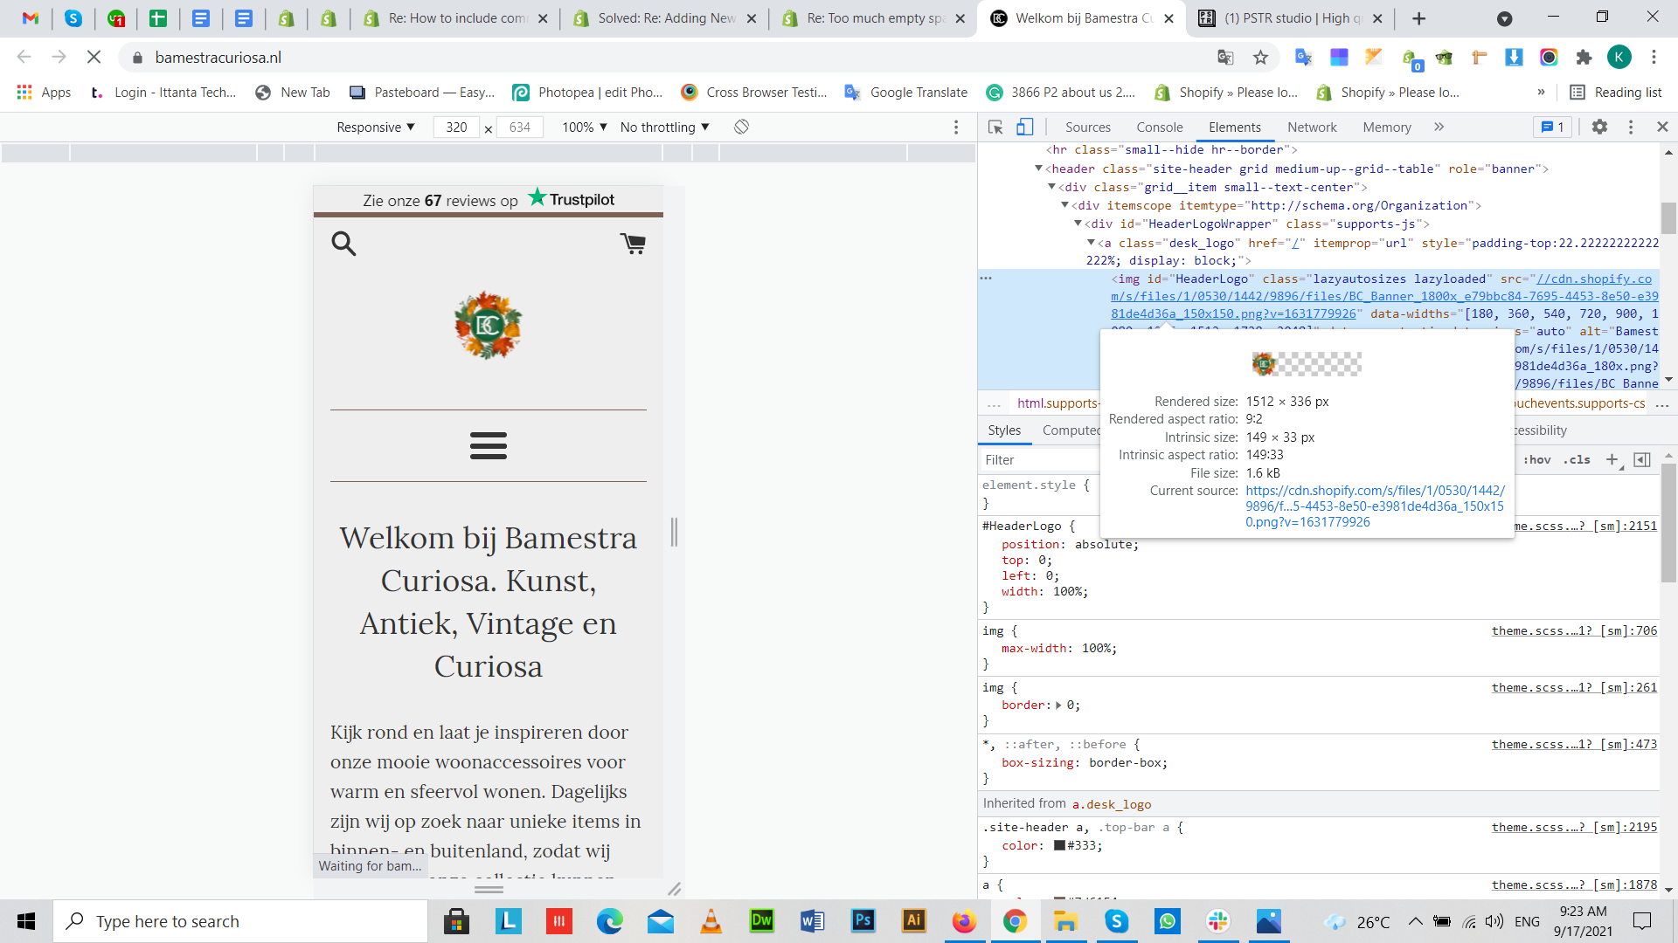The width and height of the screenshot is (1678, 943).
Task: Collapse the header site-header element node
Action: pos(1038,169)
